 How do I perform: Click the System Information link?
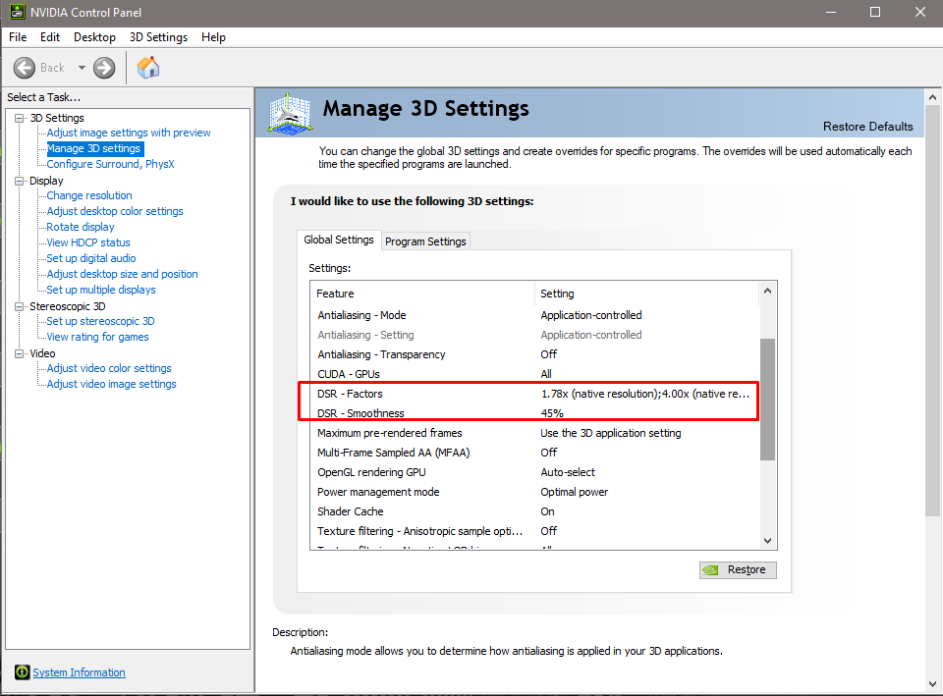click(x=79, y=672)
